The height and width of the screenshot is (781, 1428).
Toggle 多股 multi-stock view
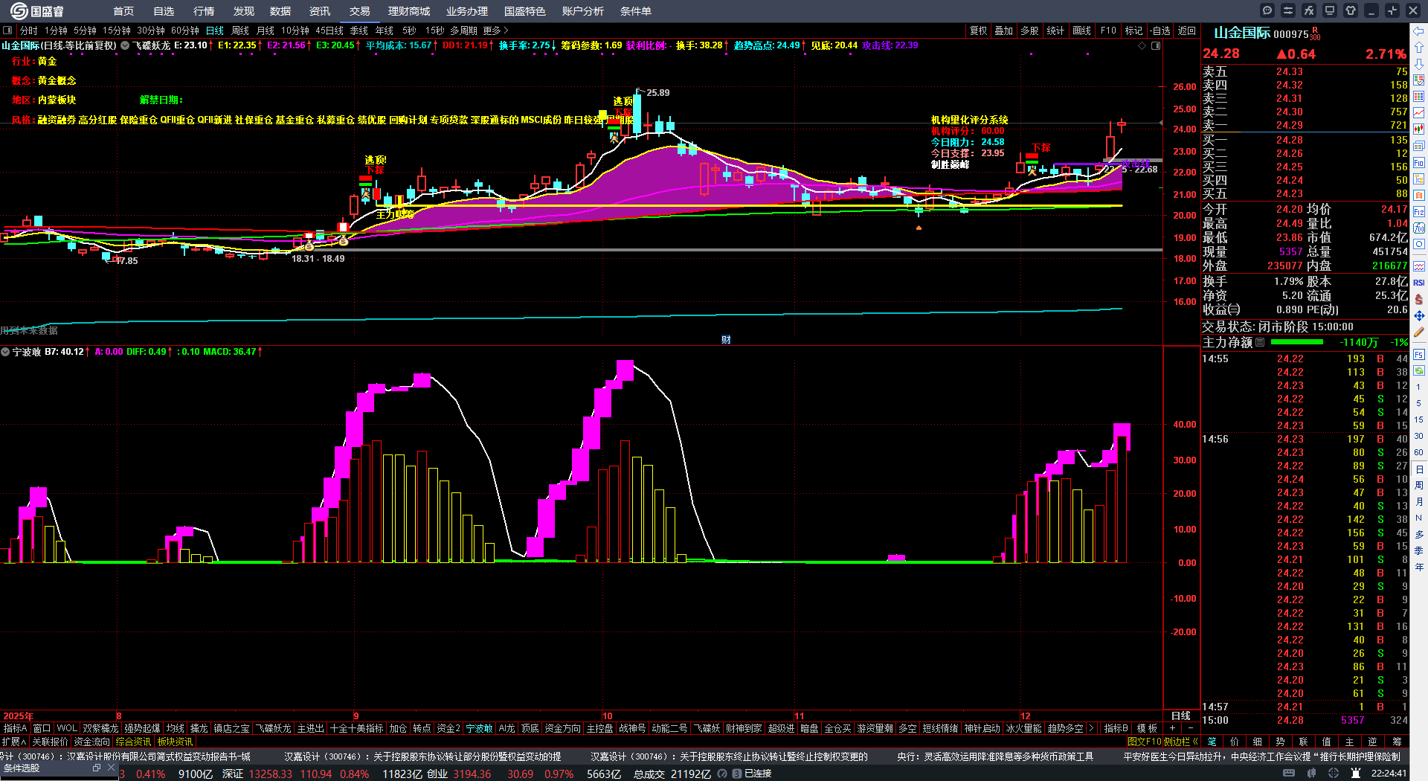coord(1029,30)
